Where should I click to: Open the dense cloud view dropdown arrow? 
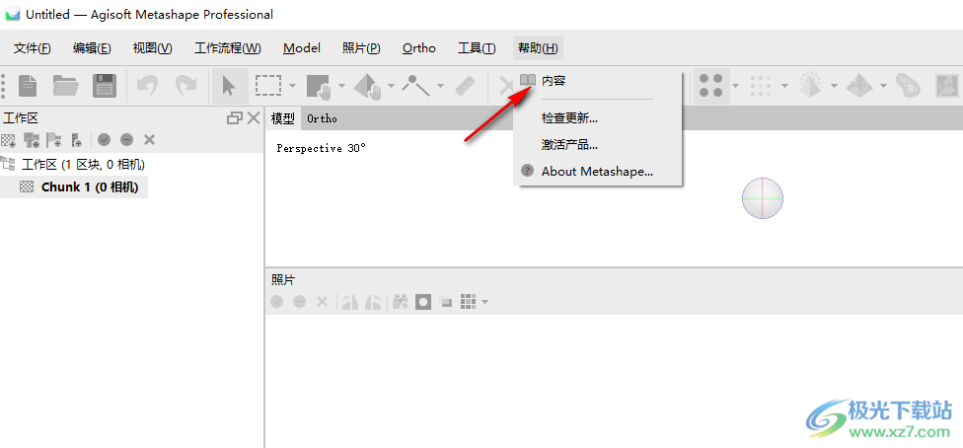pos(784,86)
